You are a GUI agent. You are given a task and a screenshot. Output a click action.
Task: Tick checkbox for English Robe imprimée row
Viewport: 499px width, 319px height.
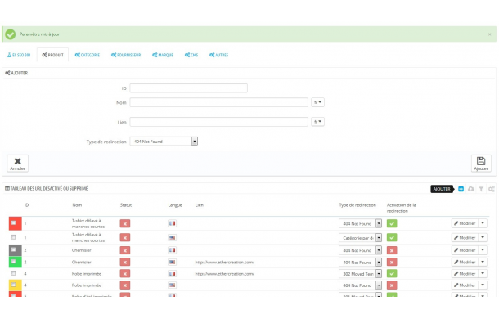tap(13, 285)
